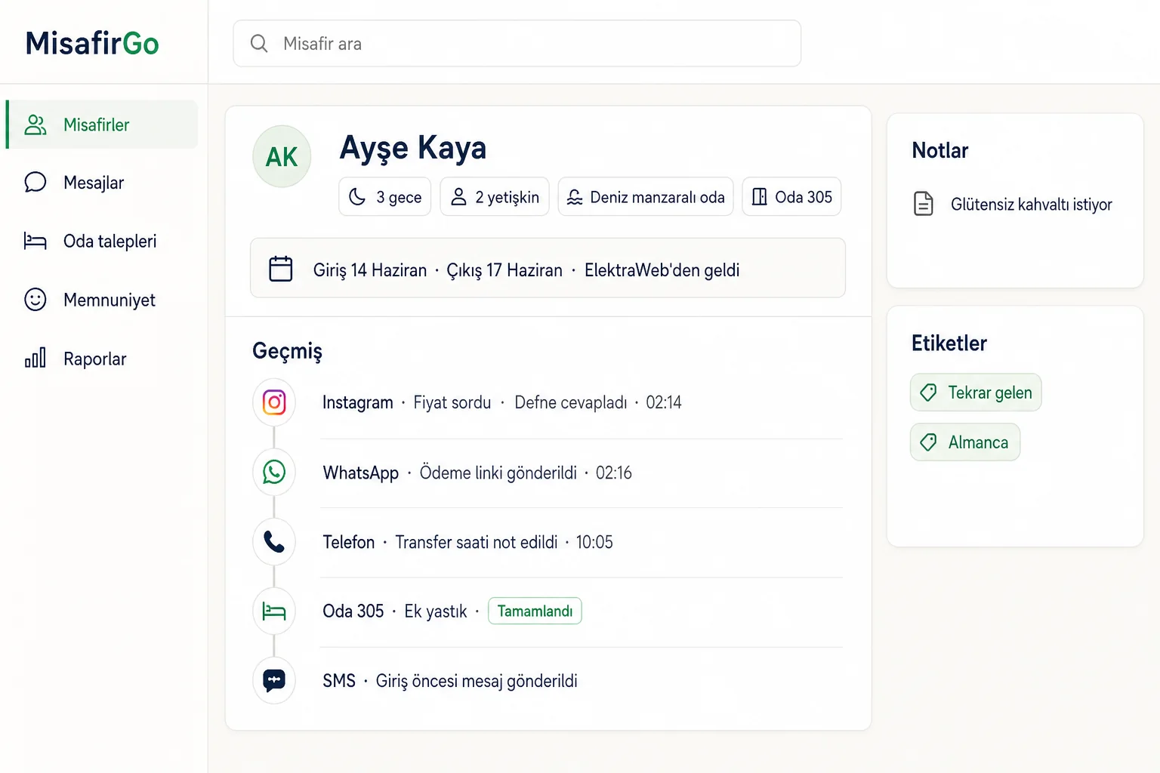
Task: Click the Instagram icon in Geçmiş
Action: [274, 402]
